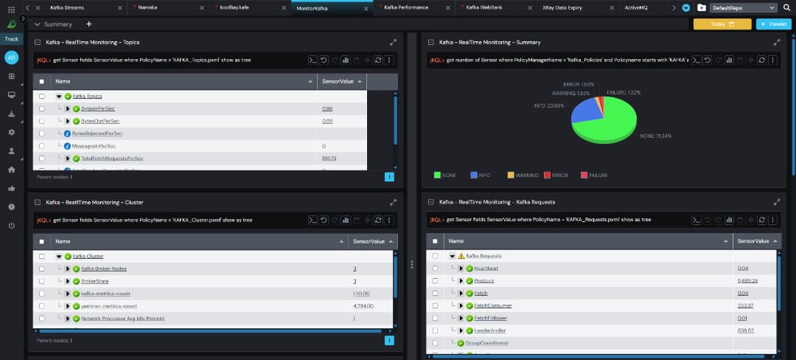
Task: Maximize the Kafka Requests viewlet
Action: click(x=777, y=202)
